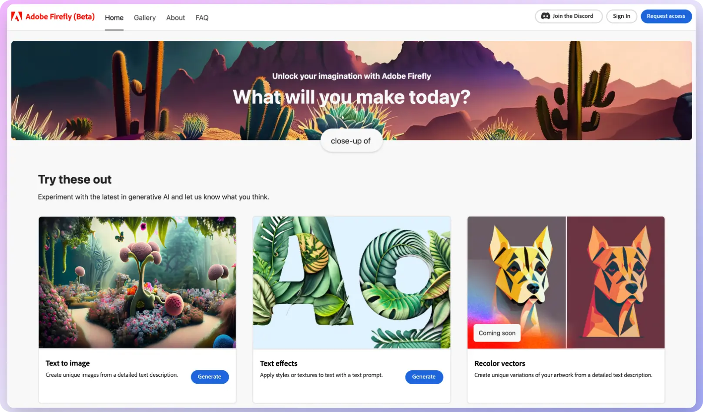Open the Recolor vectors dog thumbnail

tap(566, 282)
